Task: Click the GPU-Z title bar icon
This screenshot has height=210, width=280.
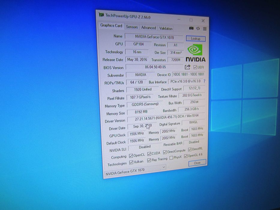Action: point(101,15)
